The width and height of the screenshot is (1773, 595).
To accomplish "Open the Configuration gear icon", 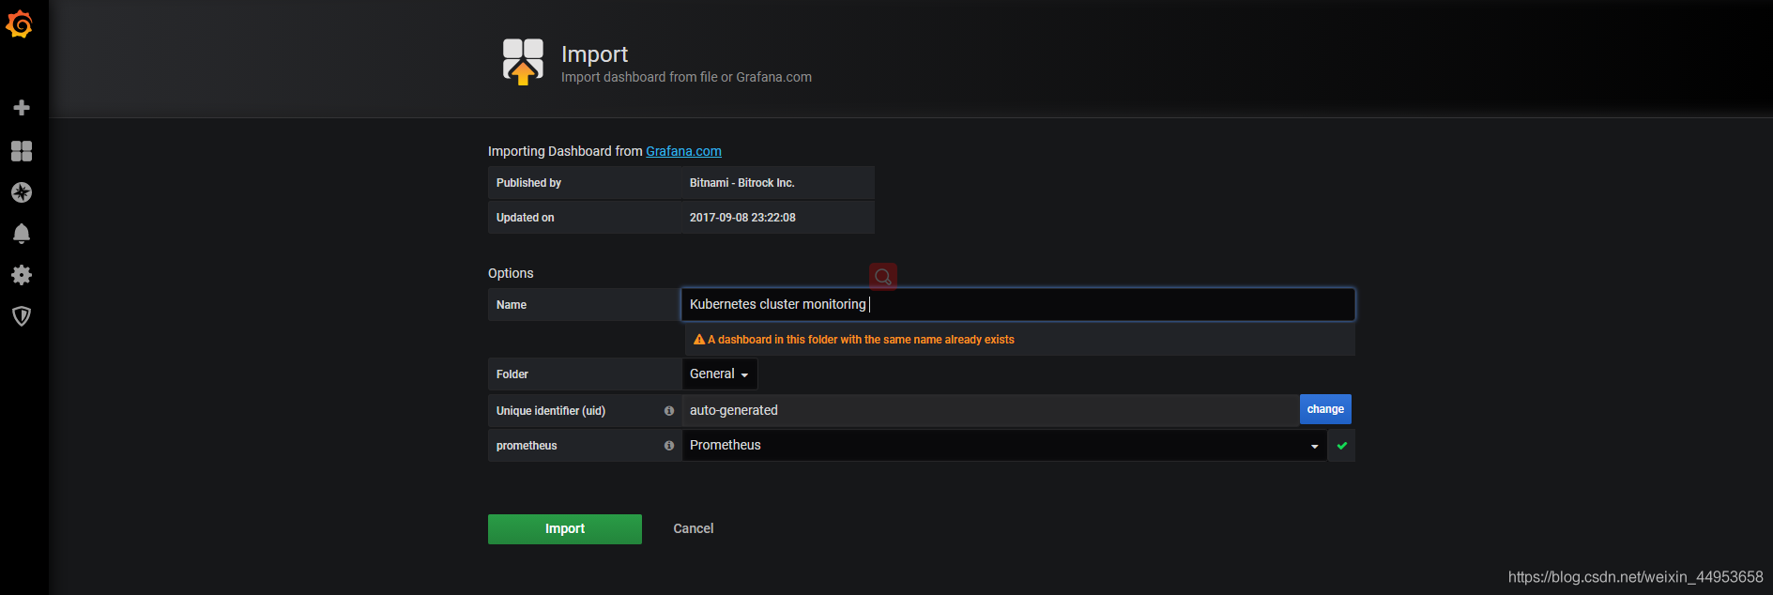I will [22, 275].
